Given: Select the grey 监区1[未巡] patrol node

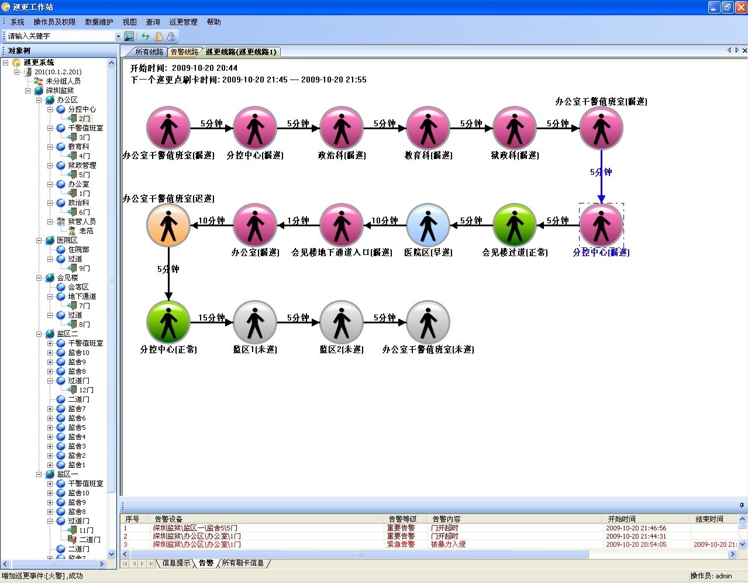Looking at the screenshot, I should pyautogui.click(x=255, y=322).
